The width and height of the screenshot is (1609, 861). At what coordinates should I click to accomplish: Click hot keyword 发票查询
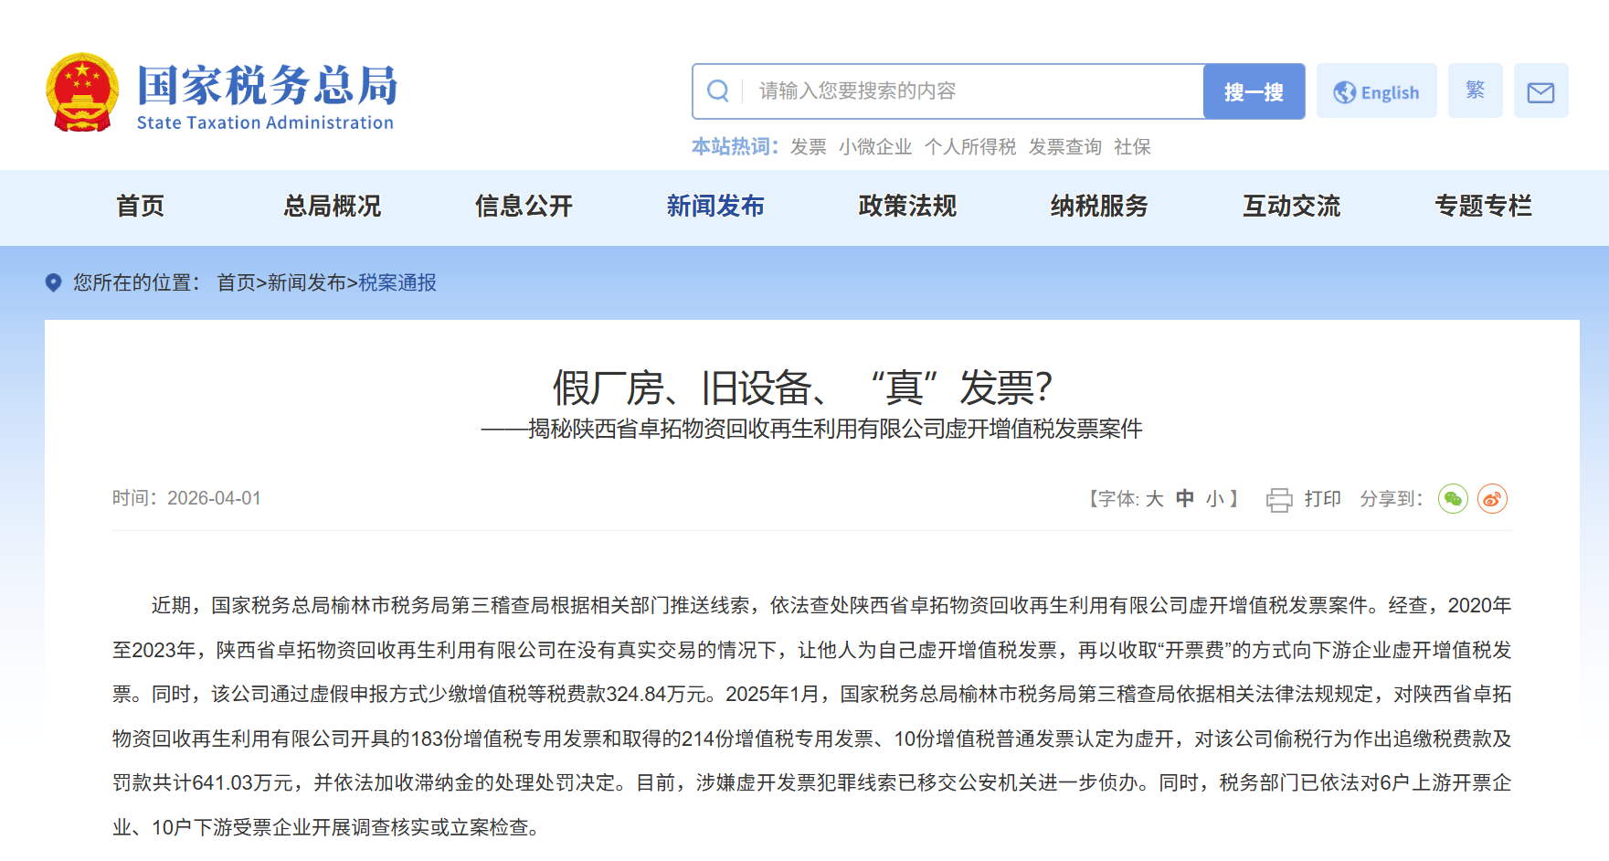click(x=1064, y=146)
